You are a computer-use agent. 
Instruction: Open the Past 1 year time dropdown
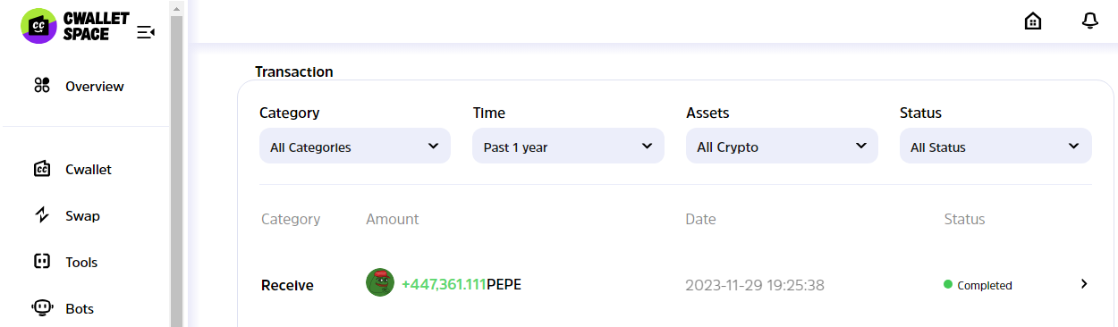click(568, 146)
